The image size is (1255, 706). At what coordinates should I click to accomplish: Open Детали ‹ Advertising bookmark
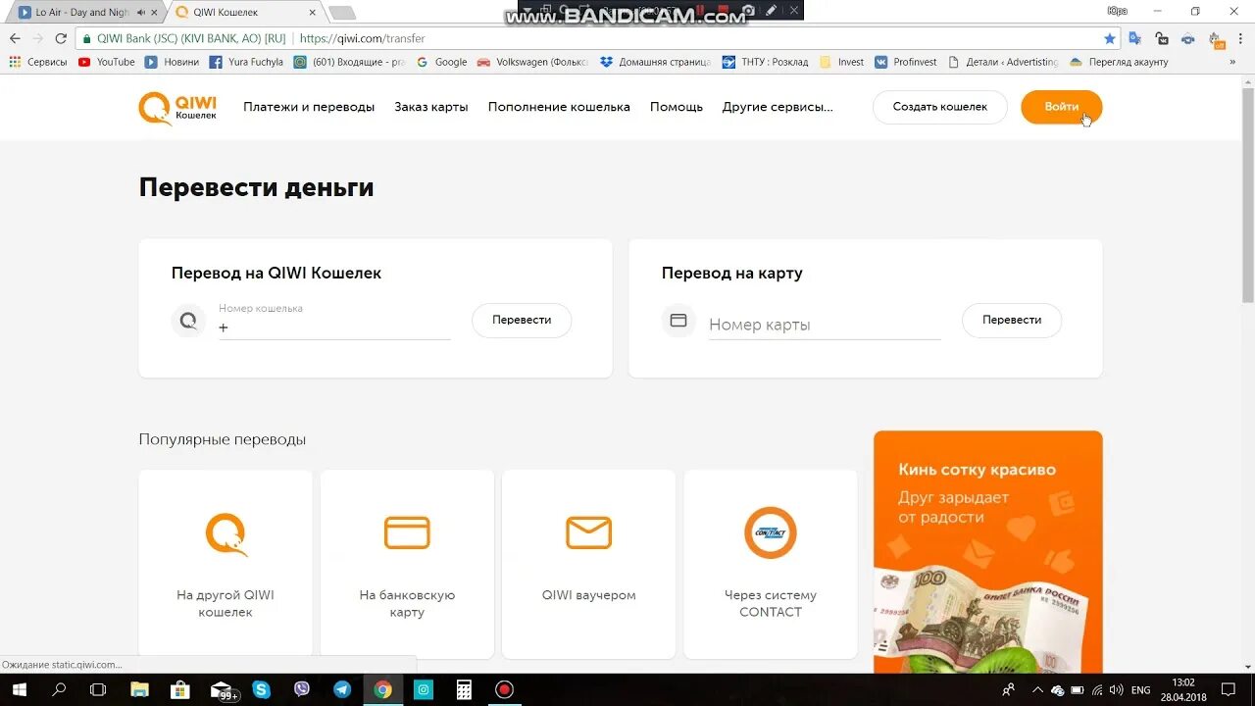click(1004, 62)
